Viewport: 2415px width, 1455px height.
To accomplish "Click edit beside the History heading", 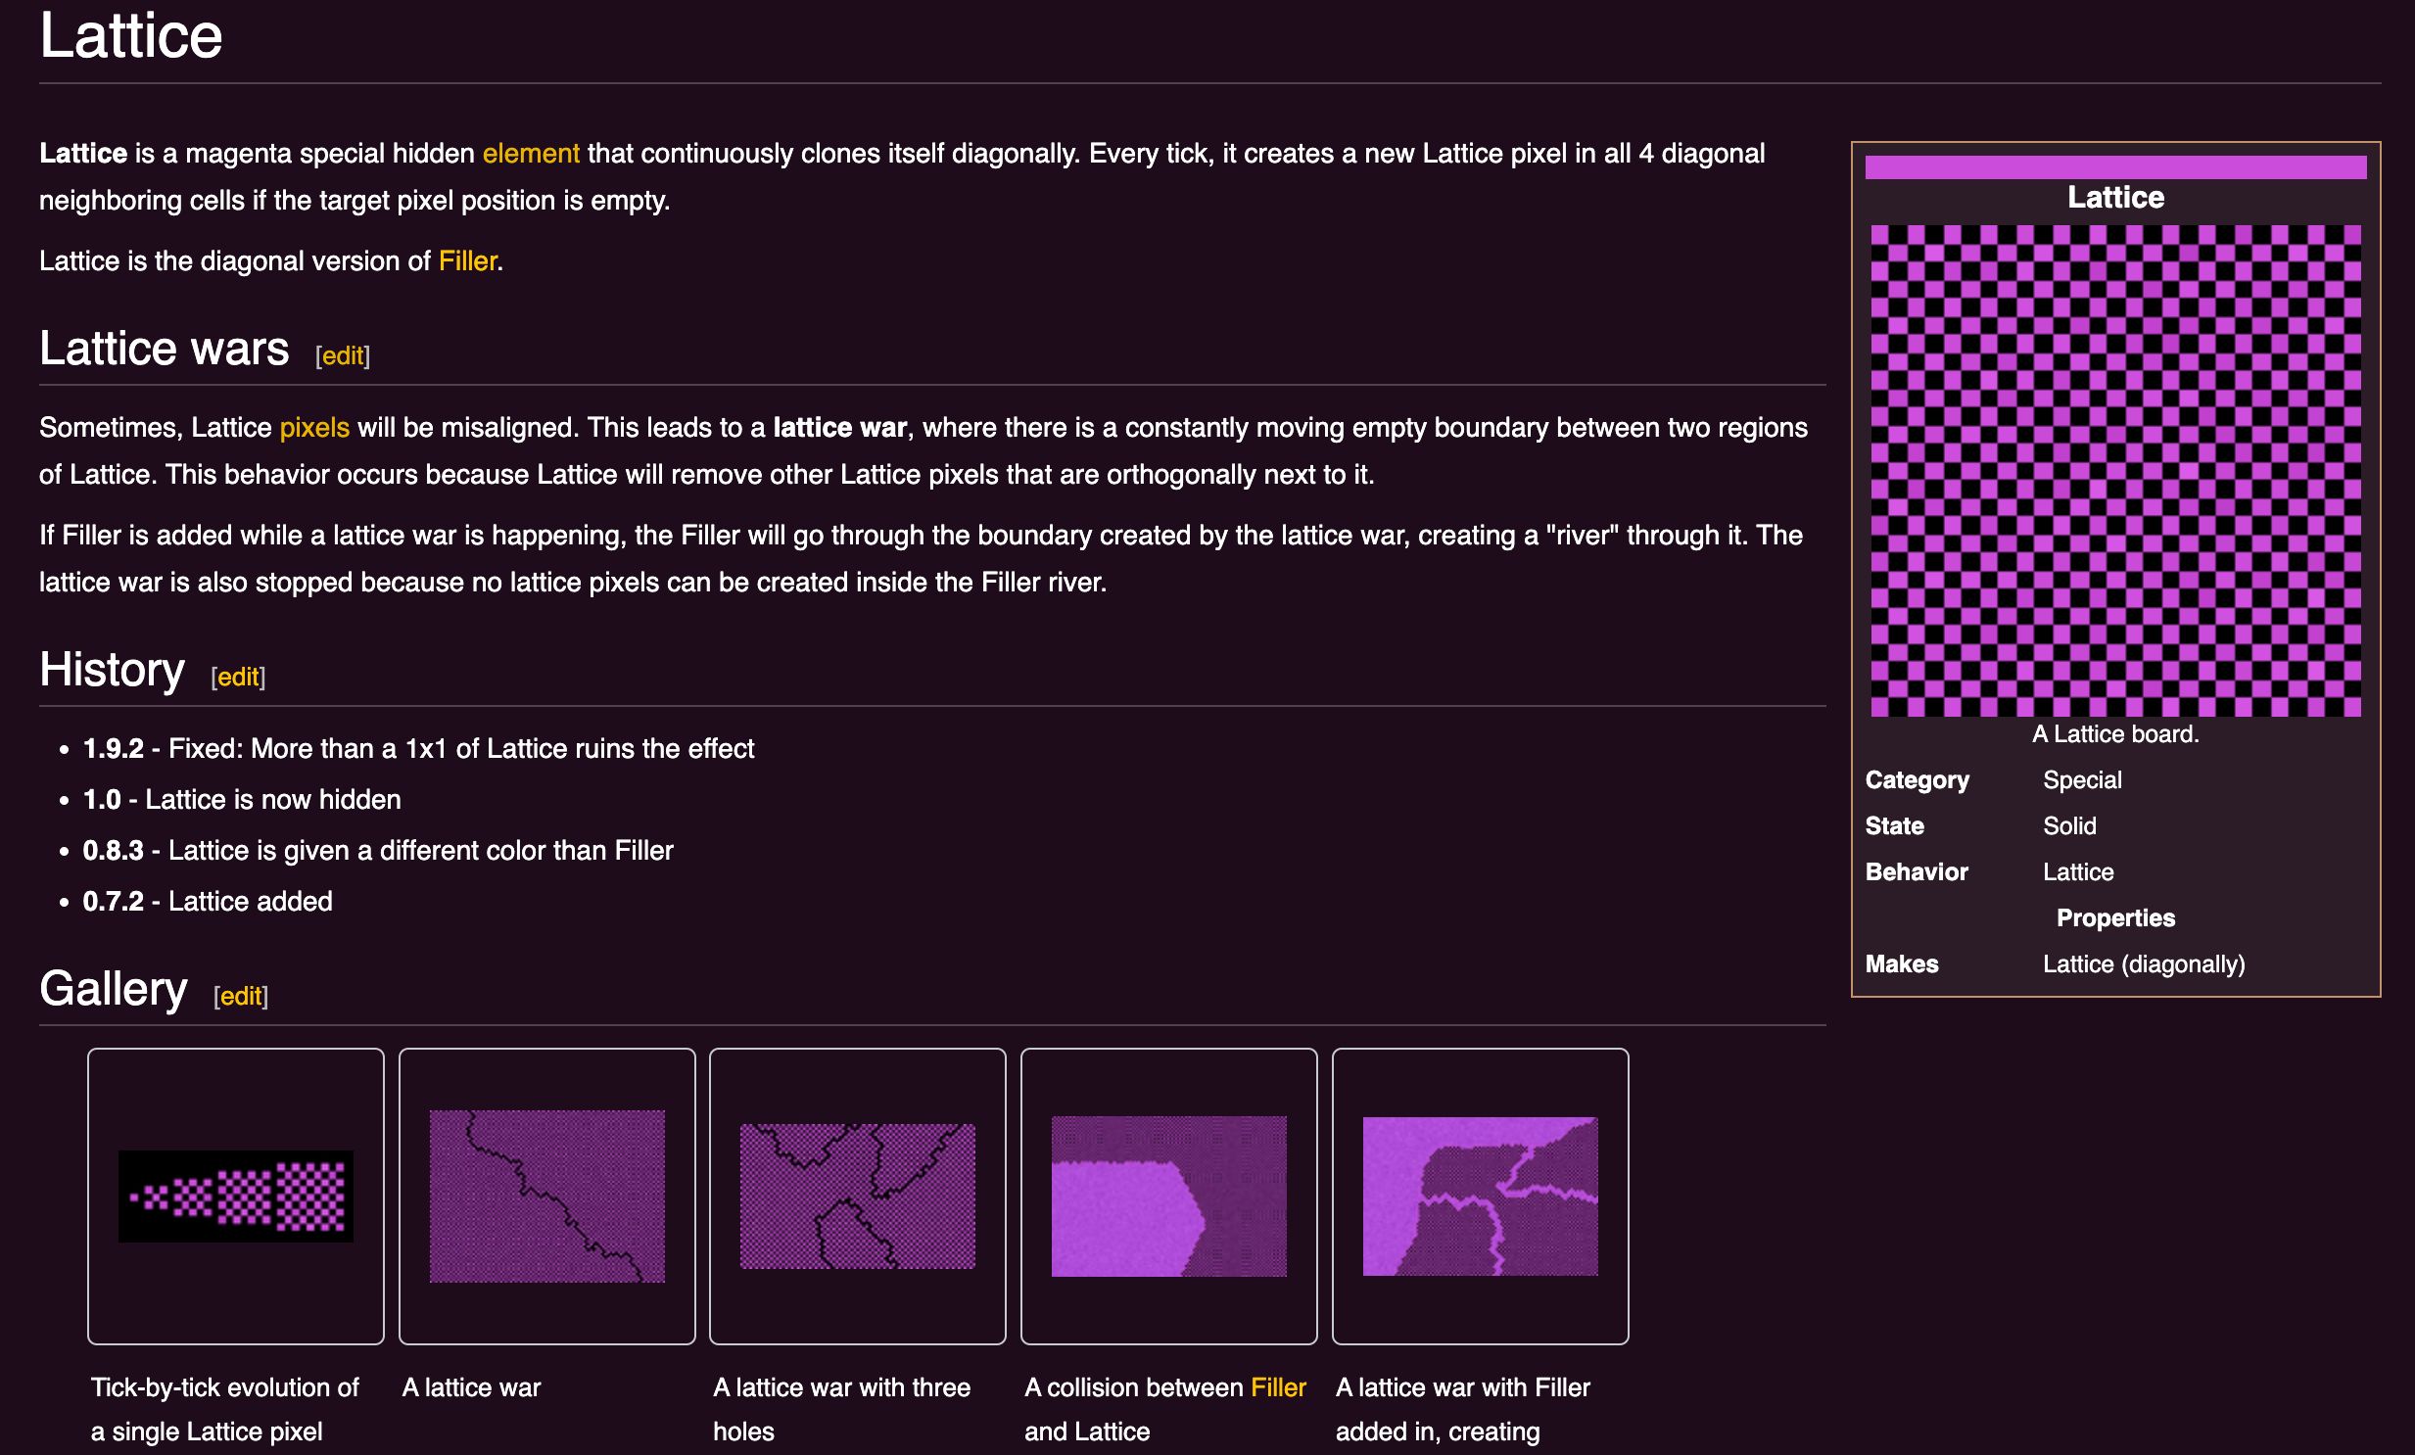I will [x=238, y=677].
